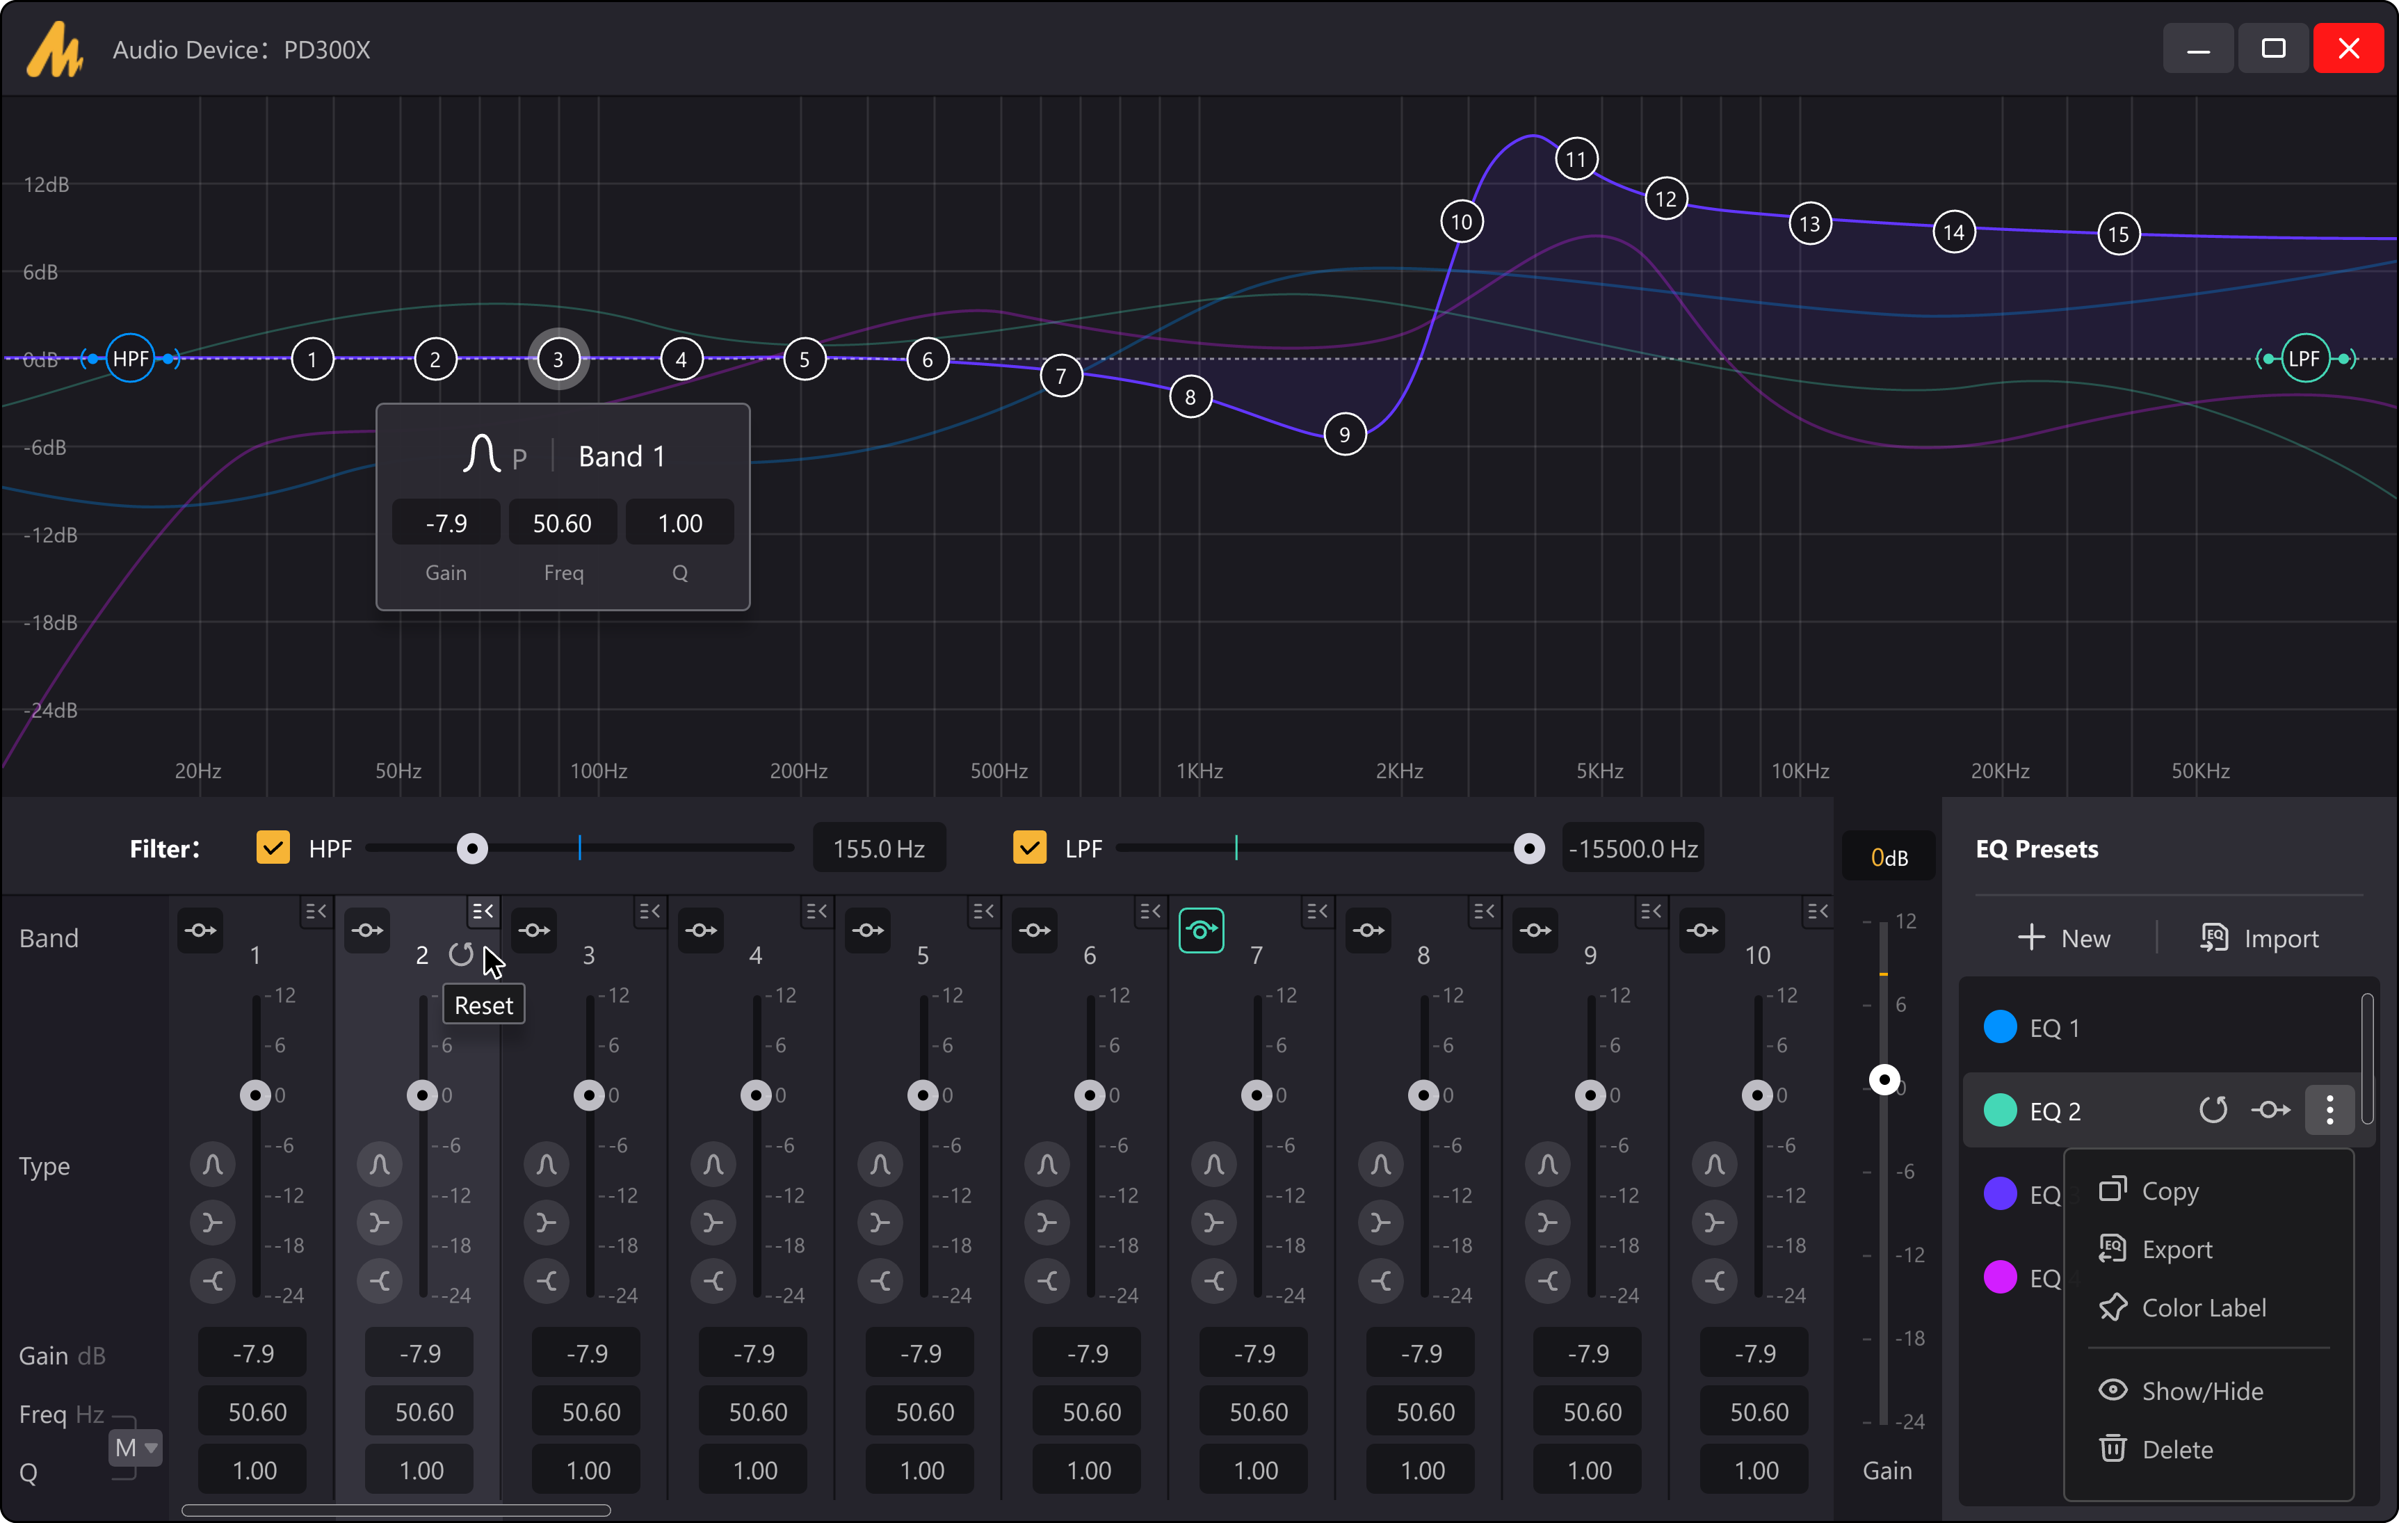Select low shelf type for band 6
Screen dimensions: 2399x1523
pos(1047,1222)
